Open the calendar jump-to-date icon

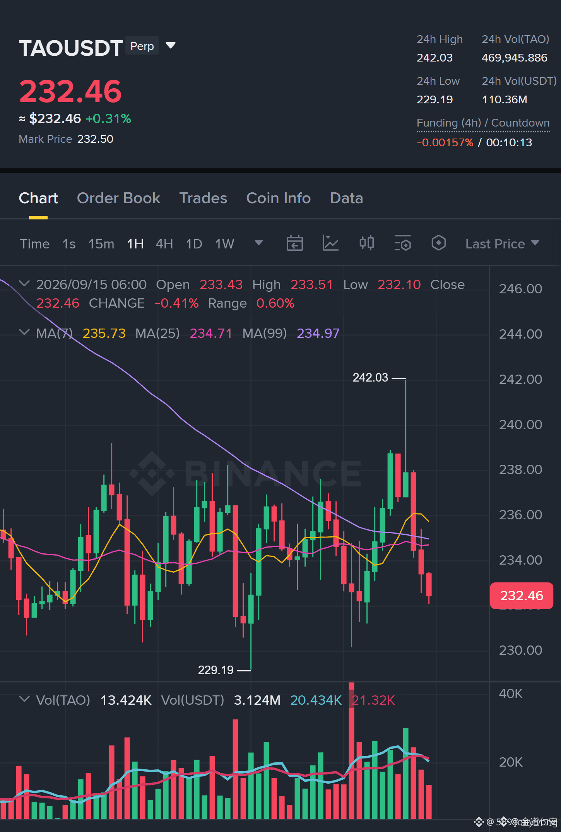[x=294, y=243]
